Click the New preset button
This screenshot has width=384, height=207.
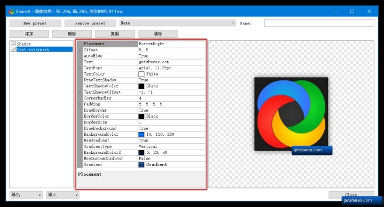click(x=35, y=23)
